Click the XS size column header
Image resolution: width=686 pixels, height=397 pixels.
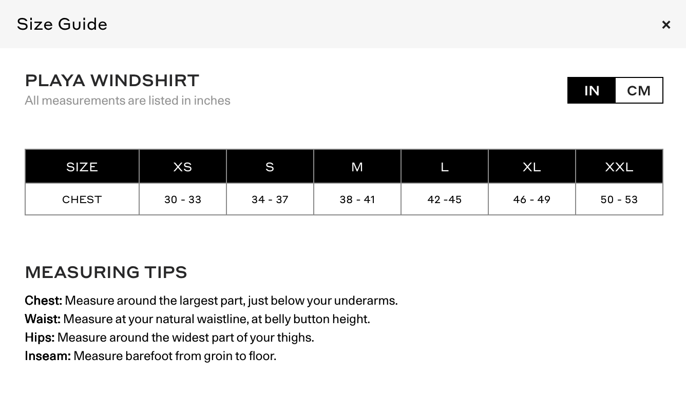coord(183,166)
